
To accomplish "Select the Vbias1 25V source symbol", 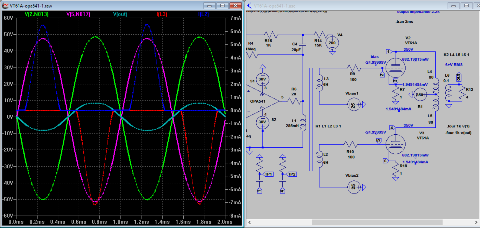I will pos(354,104).
